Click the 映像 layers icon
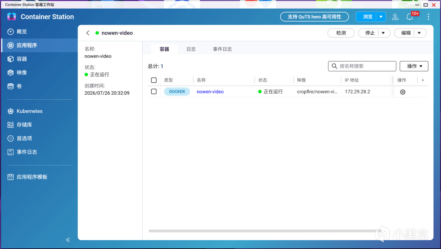This screenshot has height=249, width=441. 11,73
